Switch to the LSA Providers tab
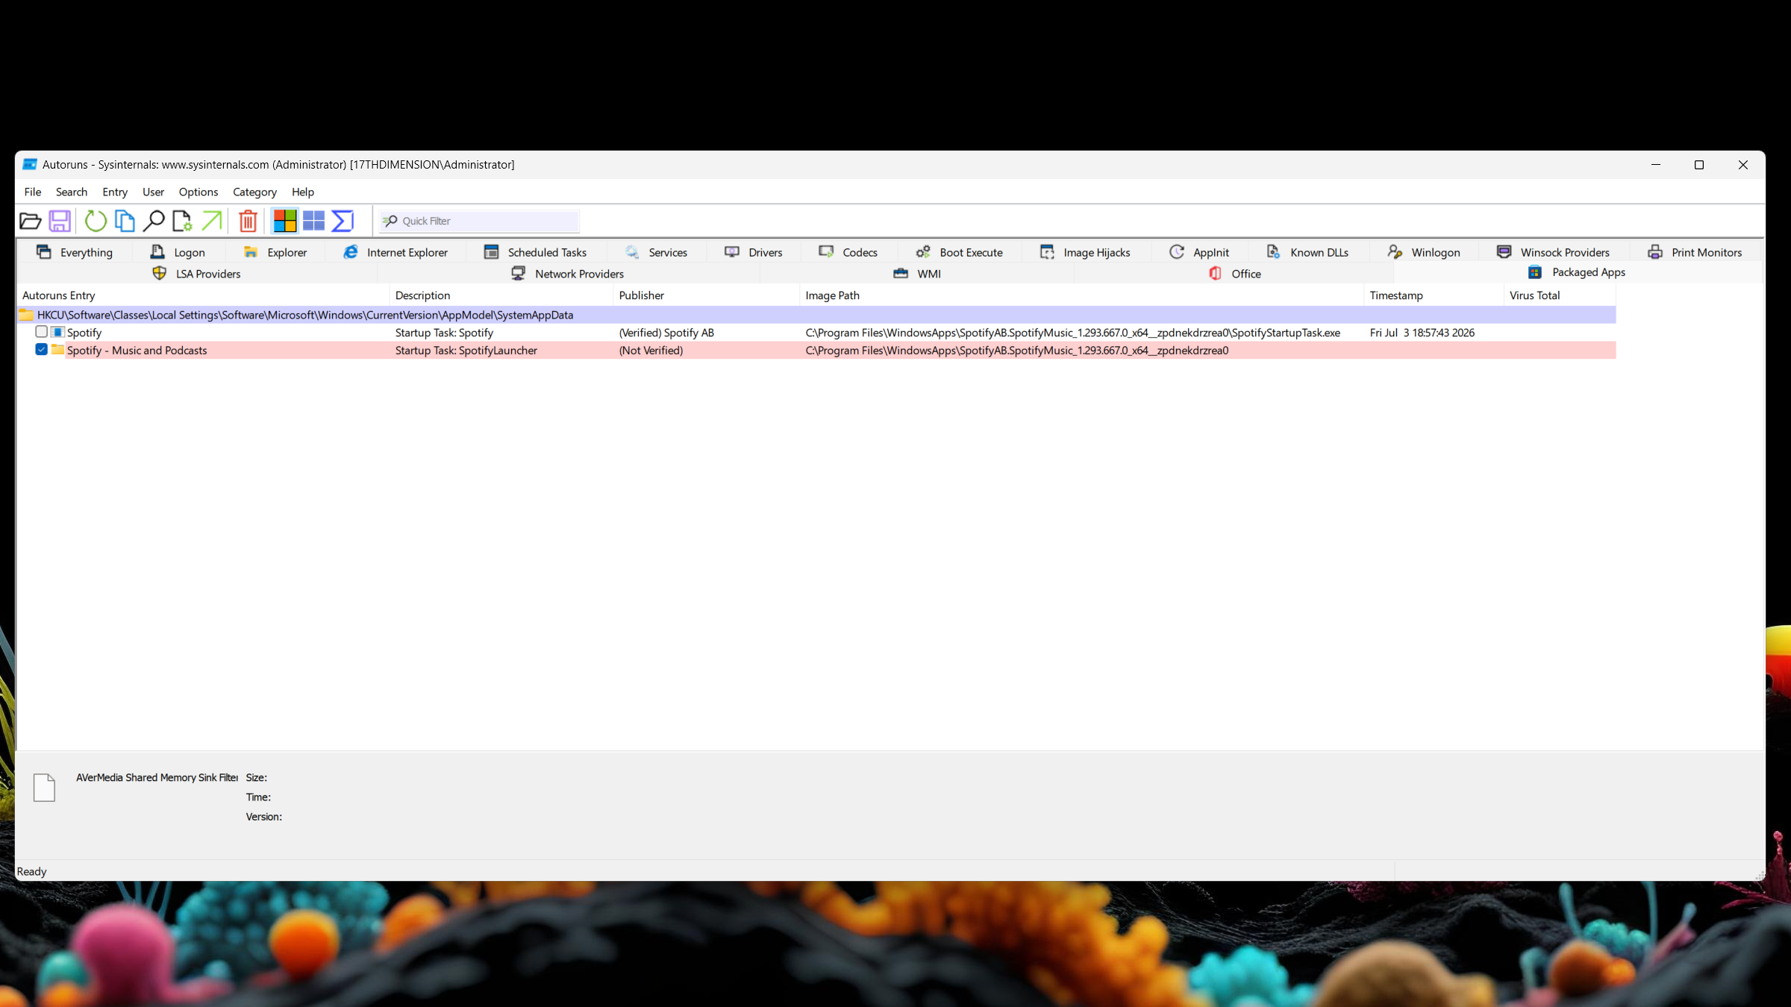 point(197,274)
